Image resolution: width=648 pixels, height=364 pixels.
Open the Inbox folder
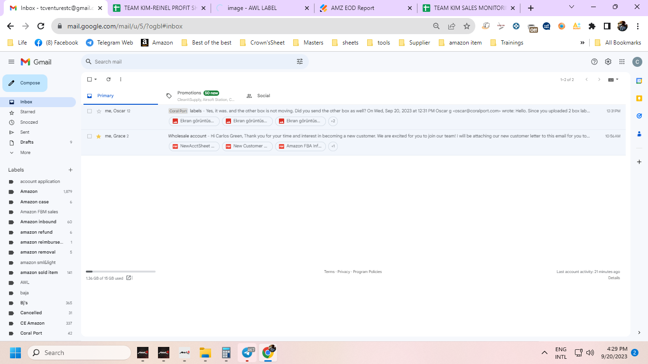click(x=38, y=102)
